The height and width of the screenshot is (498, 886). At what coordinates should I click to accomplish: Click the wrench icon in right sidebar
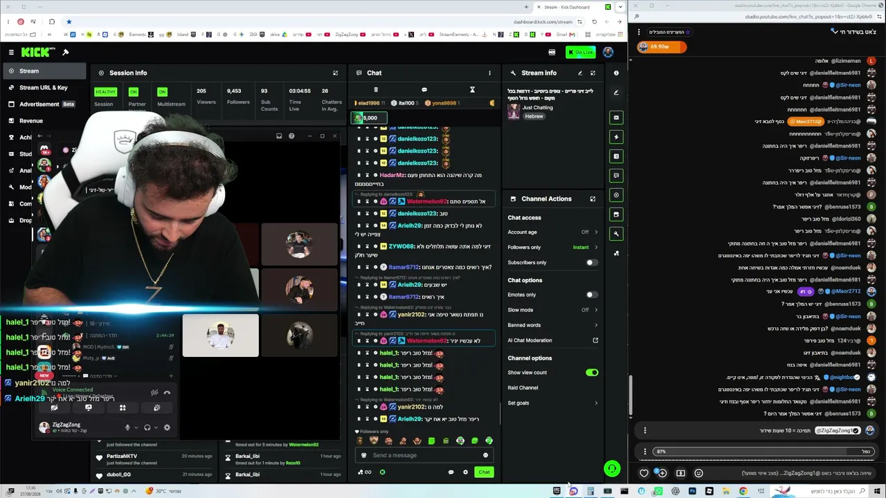pos(616,234)
